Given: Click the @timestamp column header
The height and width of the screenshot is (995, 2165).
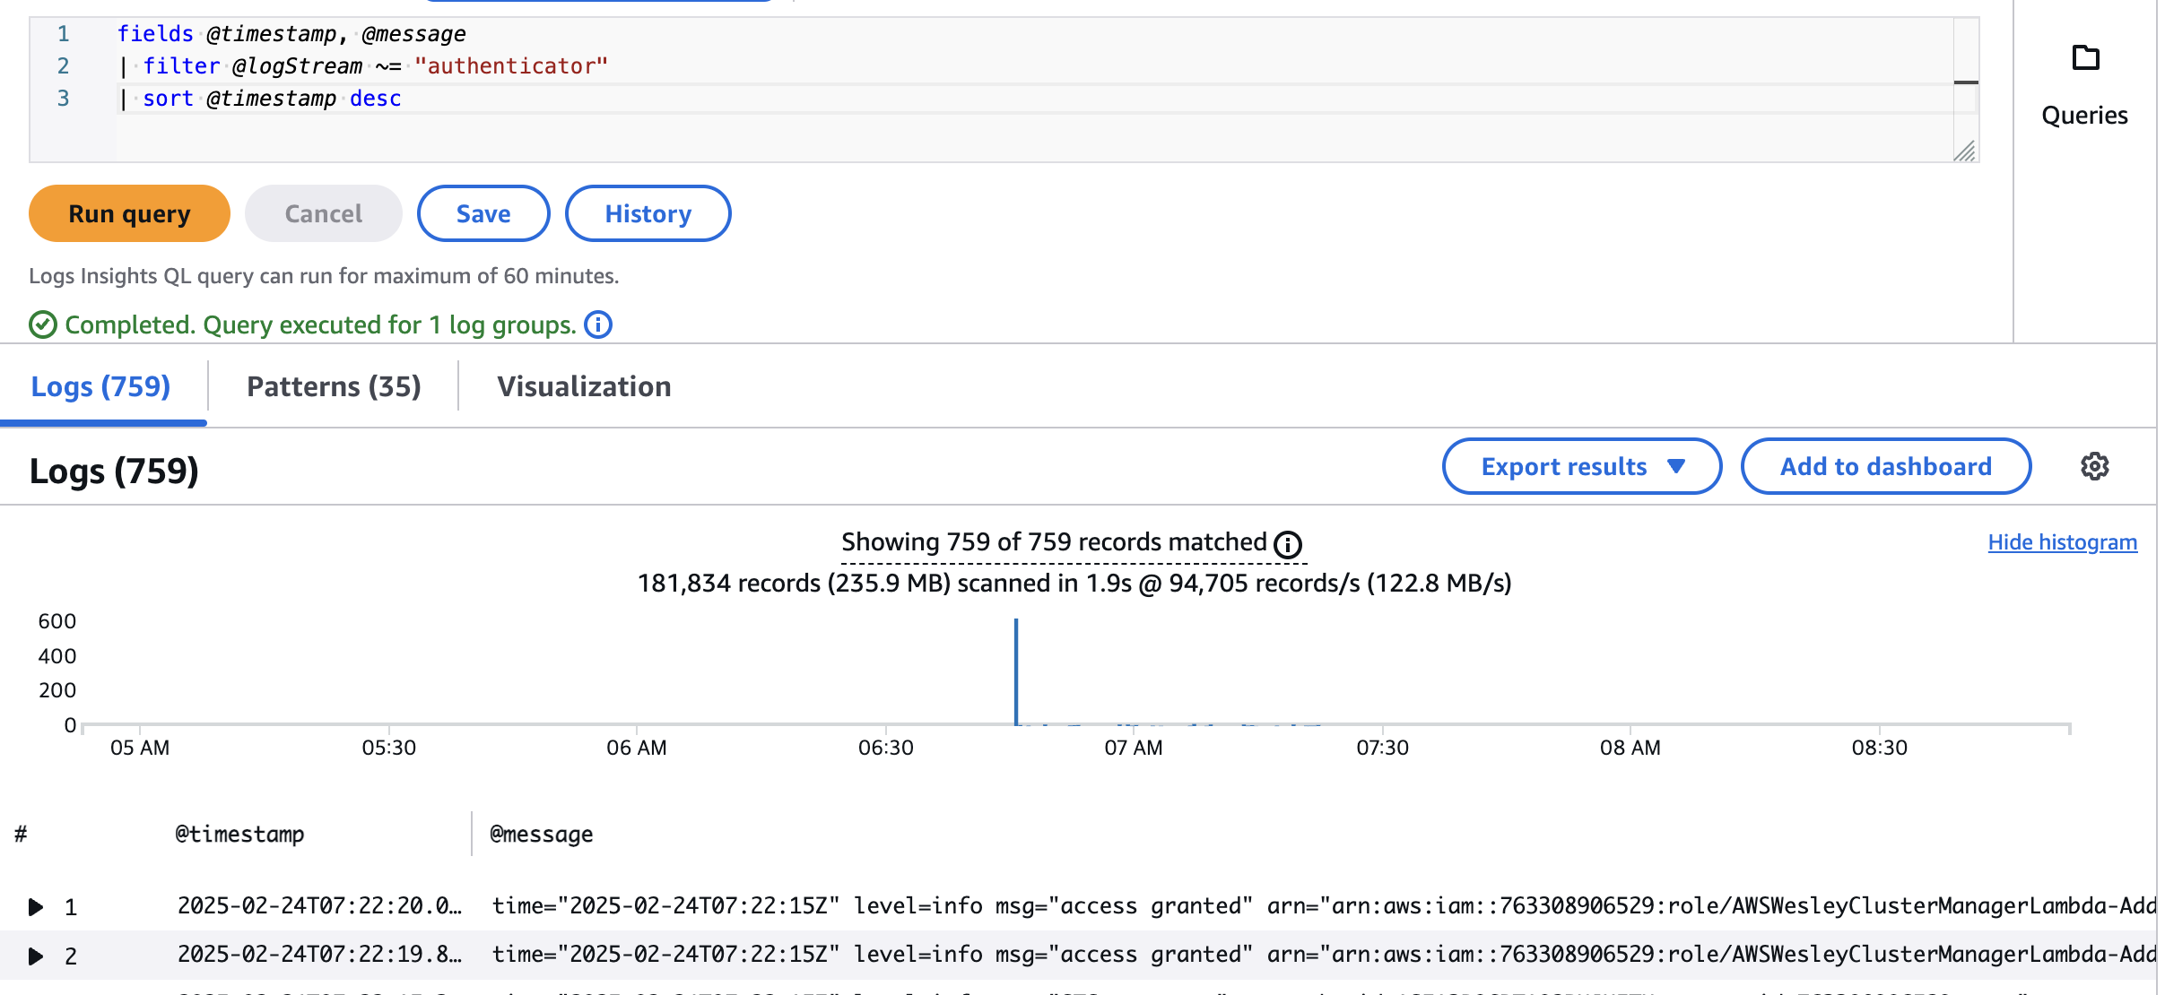Looking at the screenshot, I should (239, 835).
